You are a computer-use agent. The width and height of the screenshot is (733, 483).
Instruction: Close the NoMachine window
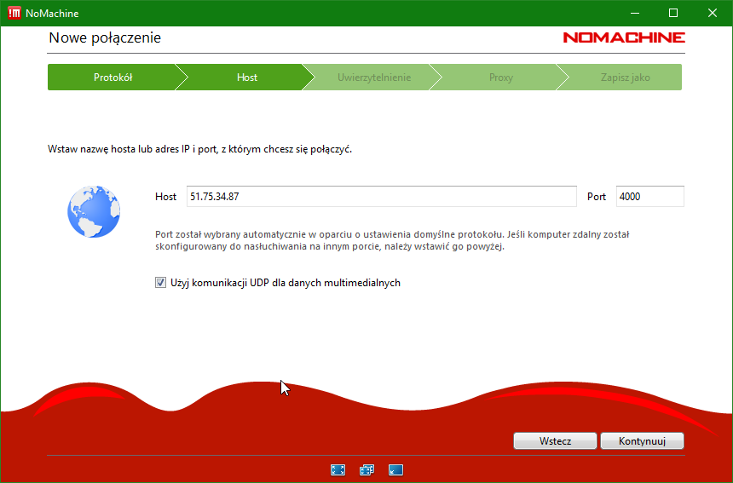(x=712, y=13)
